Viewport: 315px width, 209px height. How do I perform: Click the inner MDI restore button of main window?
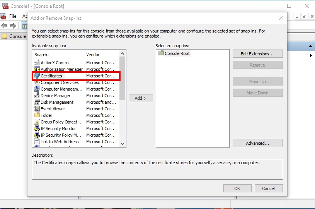304,17
